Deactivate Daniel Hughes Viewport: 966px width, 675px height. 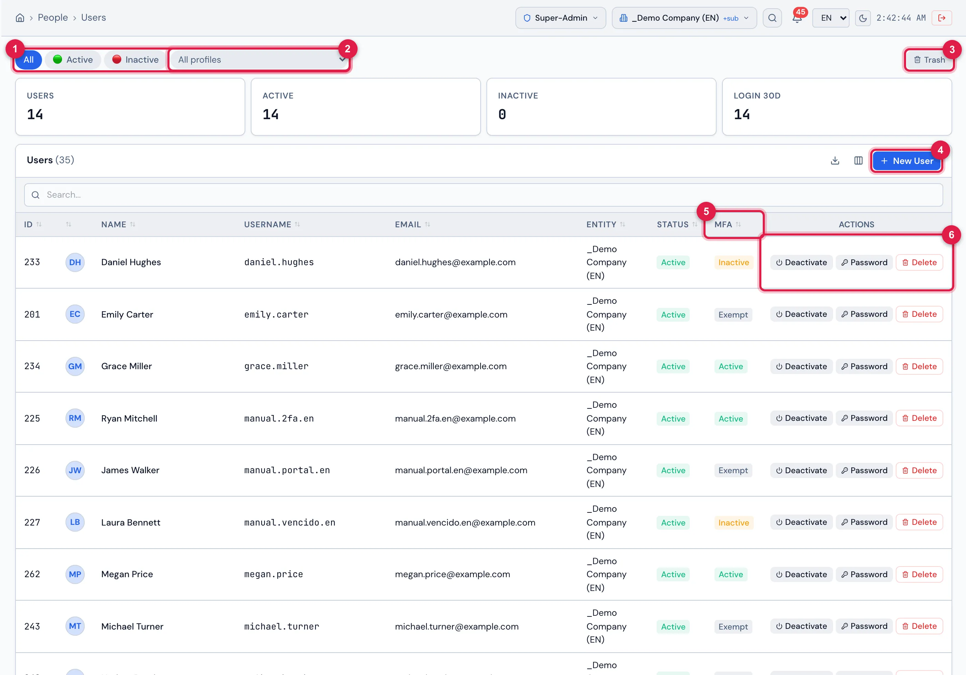point(801,262)
